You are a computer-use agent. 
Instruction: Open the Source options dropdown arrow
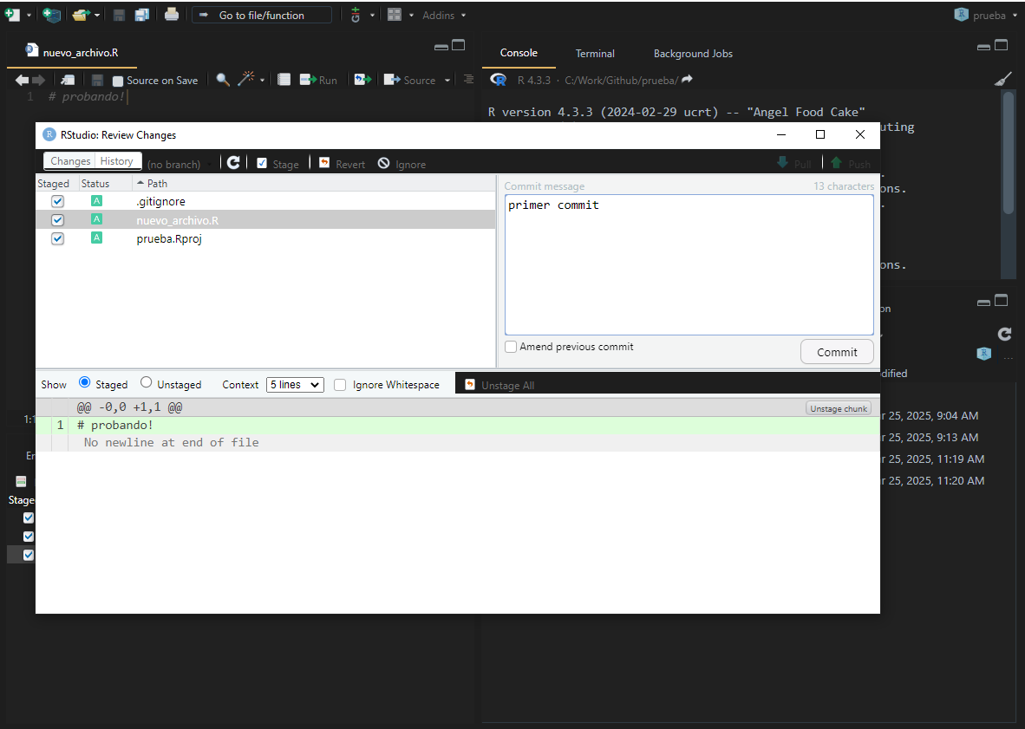447,81
